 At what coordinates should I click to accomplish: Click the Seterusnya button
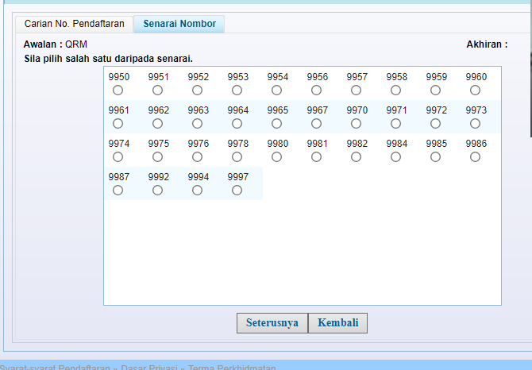click(272, 323)
